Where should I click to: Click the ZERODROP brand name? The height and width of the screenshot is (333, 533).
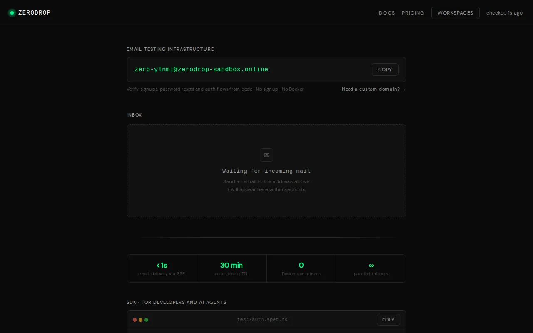35,13
